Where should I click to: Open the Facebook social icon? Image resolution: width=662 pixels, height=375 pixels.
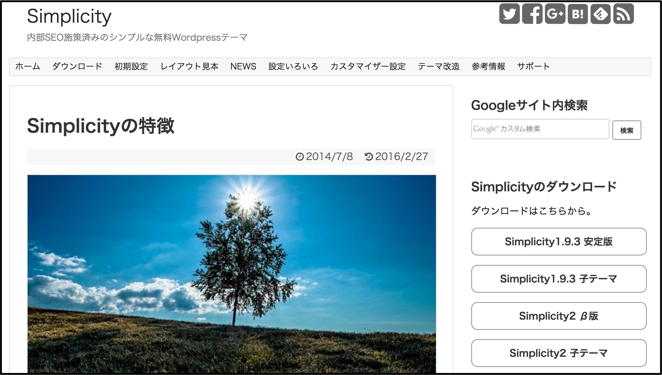(532, 14)
